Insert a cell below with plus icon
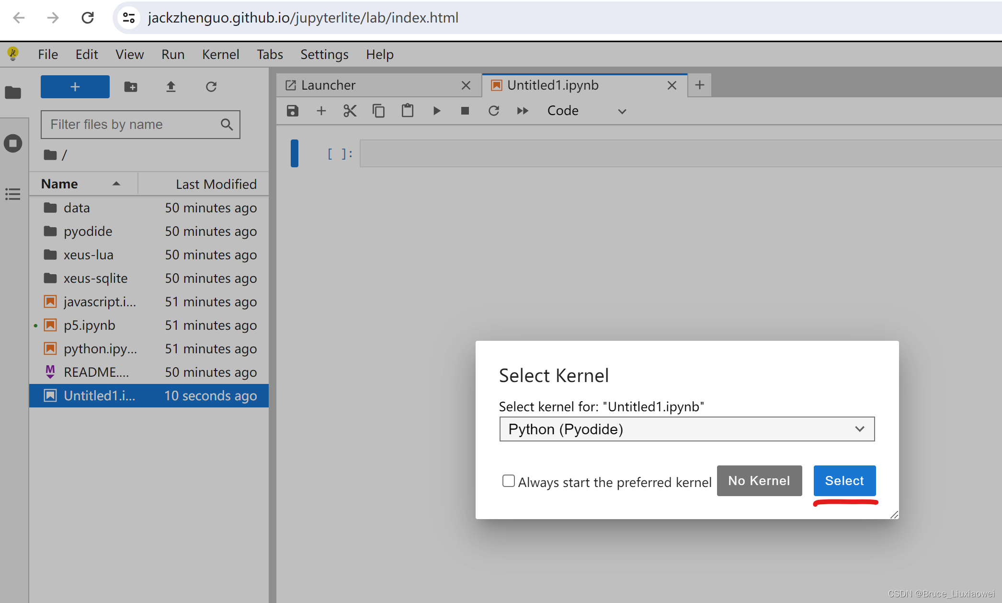 321,111
